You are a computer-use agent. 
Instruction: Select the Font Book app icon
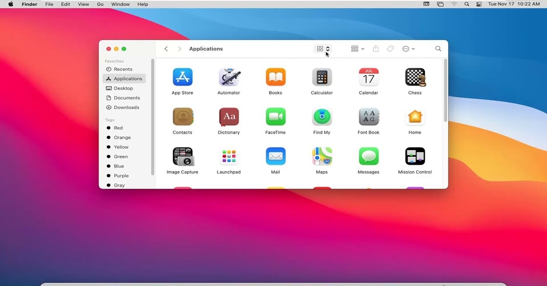(x=368, y=117)
